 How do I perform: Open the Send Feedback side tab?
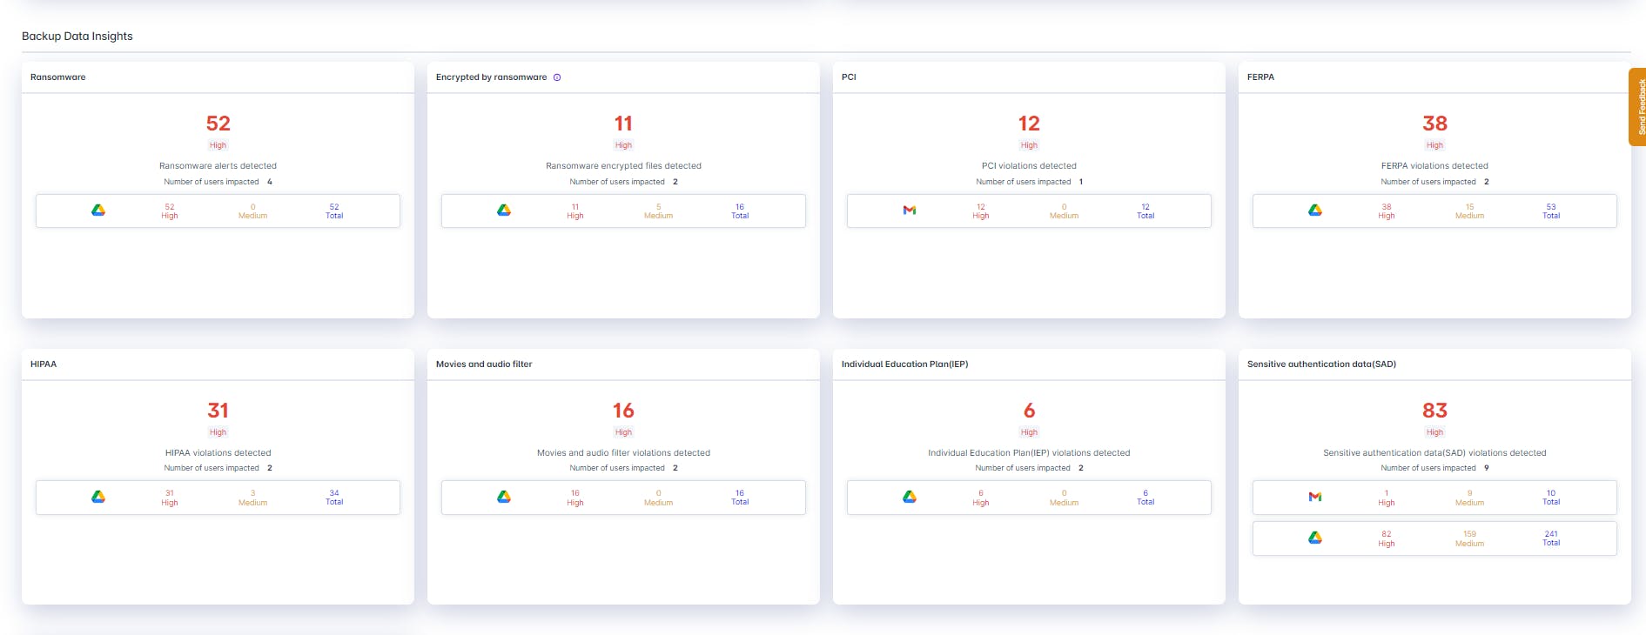[x=1638, y=107]
